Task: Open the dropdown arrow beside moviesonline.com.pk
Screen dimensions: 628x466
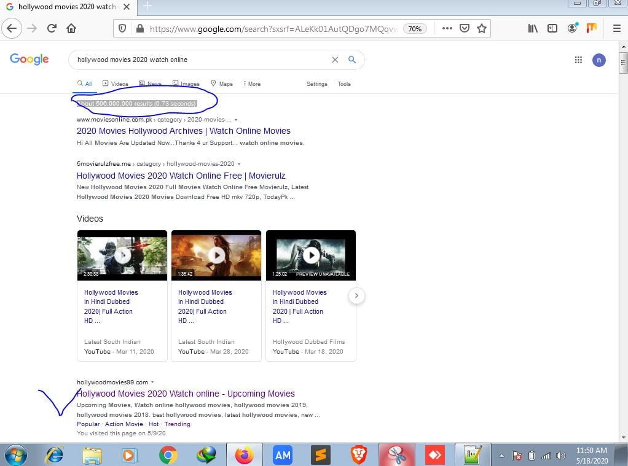Action: 236,120
